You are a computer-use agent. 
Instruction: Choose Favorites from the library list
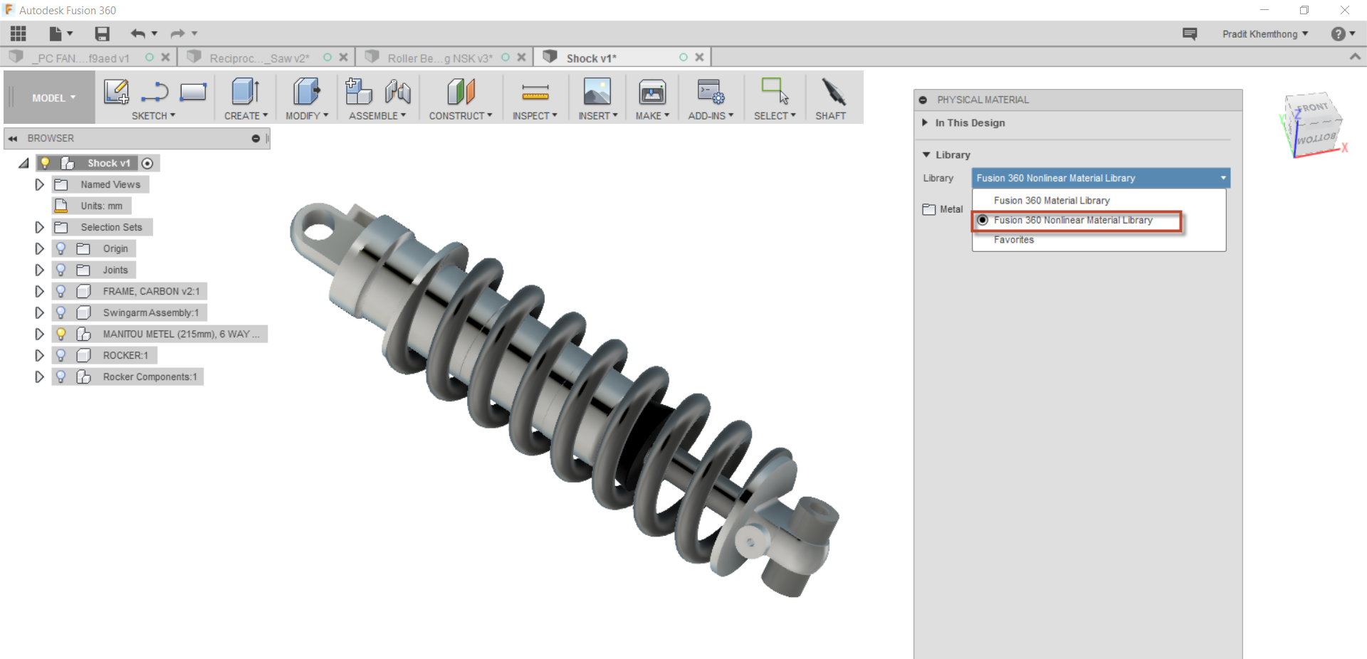[1014, 240]
